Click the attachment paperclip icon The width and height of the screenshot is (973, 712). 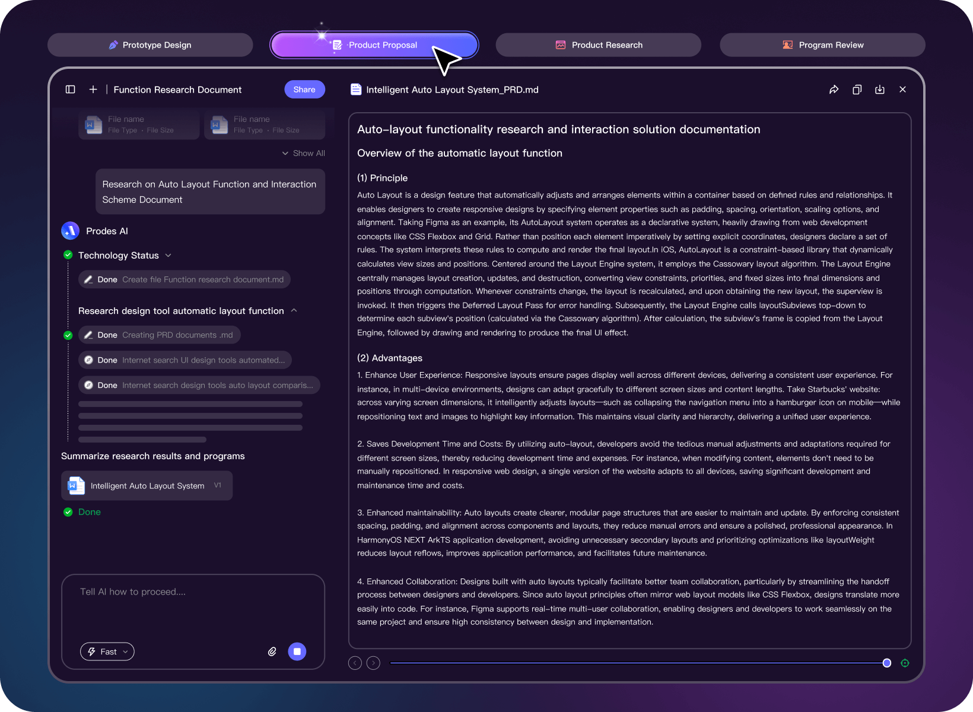click(272, 651)
